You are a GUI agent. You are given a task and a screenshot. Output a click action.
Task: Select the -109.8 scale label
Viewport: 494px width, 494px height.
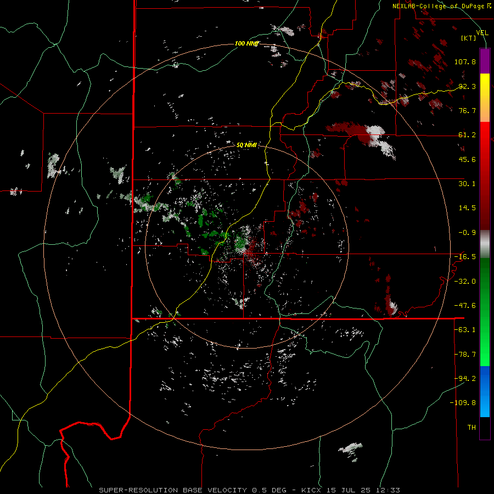[463, 403]
